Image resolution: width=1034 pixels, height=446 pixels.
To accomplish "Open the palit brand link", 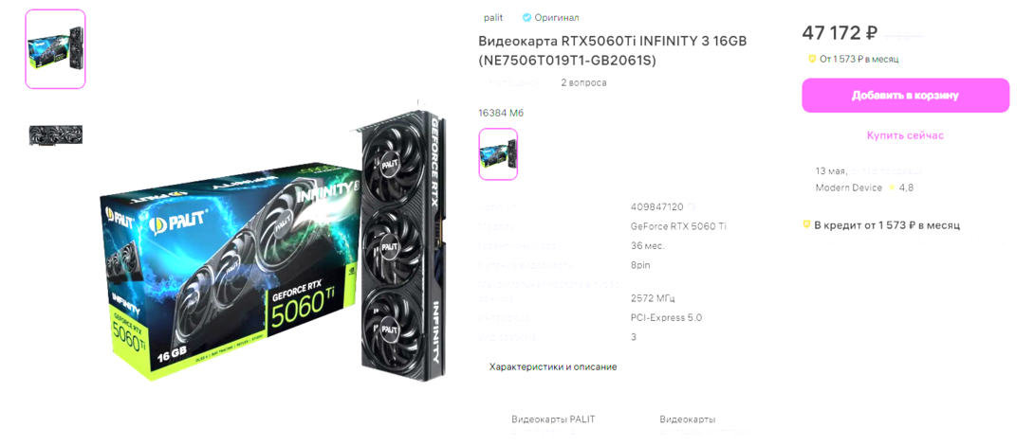I will [x=492, y=18].
